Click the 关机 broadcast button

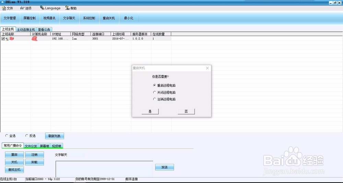14,162
